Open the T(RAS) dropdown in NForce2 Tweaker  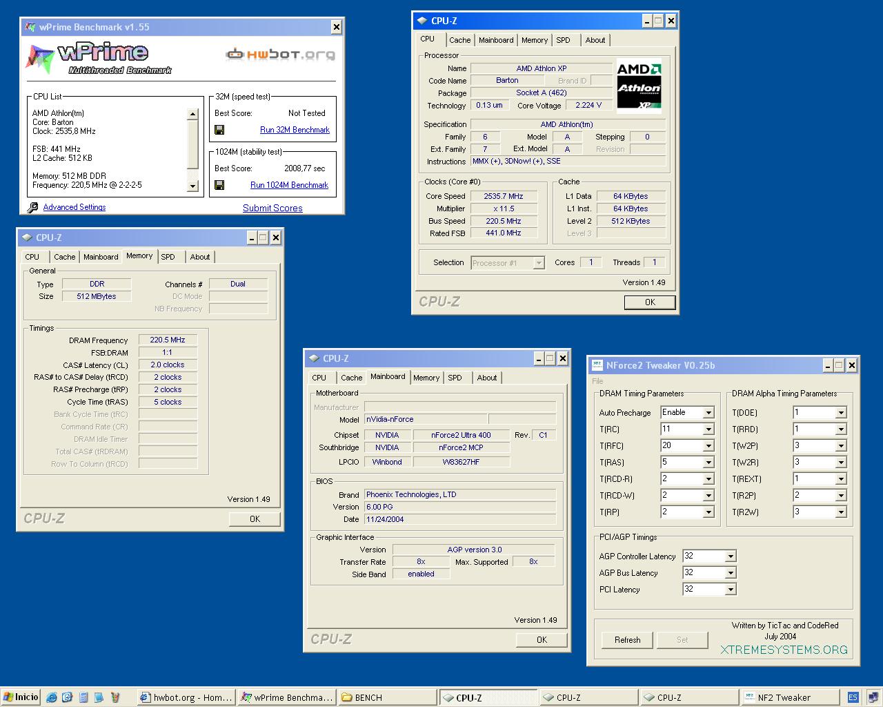(x=708, y=463)
